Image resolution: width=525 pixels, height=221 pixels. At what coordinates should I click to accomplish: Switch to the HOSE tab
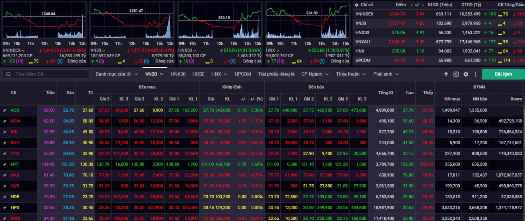coord(199,74)
